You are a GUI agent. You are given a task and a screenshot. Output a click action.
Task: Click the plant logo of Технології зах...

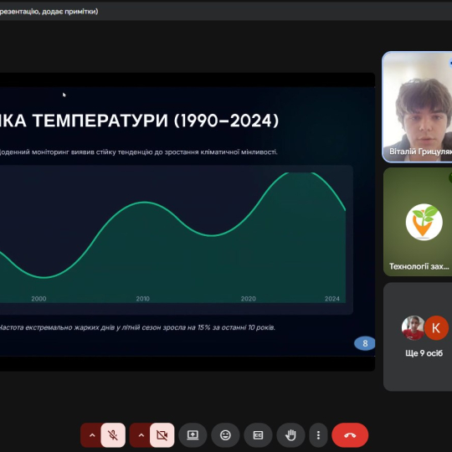424,222
